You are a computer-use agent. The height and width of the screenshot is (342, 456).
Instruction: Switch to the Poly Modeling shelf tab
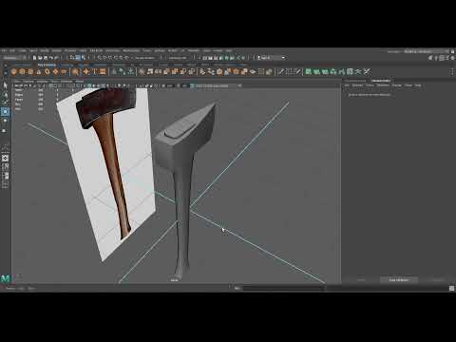47,65
